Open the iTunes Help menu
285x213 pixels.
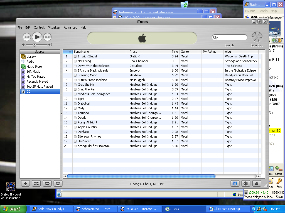(x=83, y=27)
